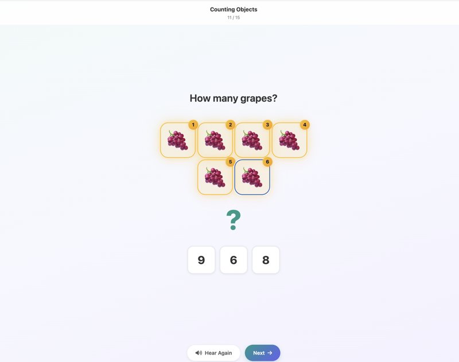Click the 11 / 15 progress indicator
This screenshot has height=362, width=459.
coord(234,18)
